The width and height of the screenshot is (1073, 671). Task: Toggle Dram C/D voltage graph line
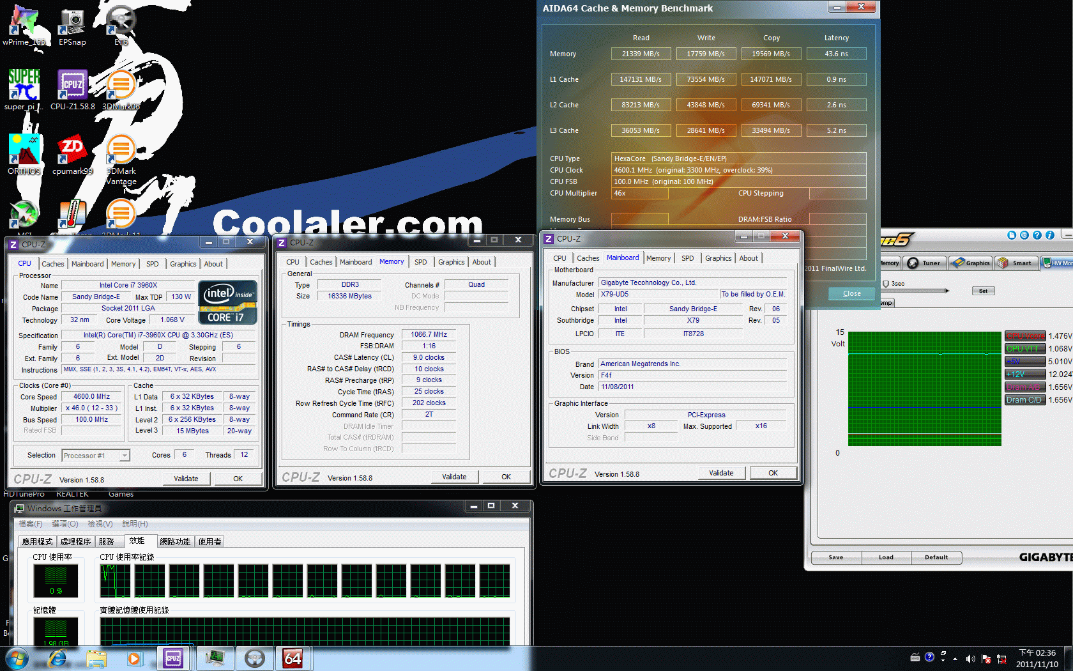click(x=1025, y=400)
